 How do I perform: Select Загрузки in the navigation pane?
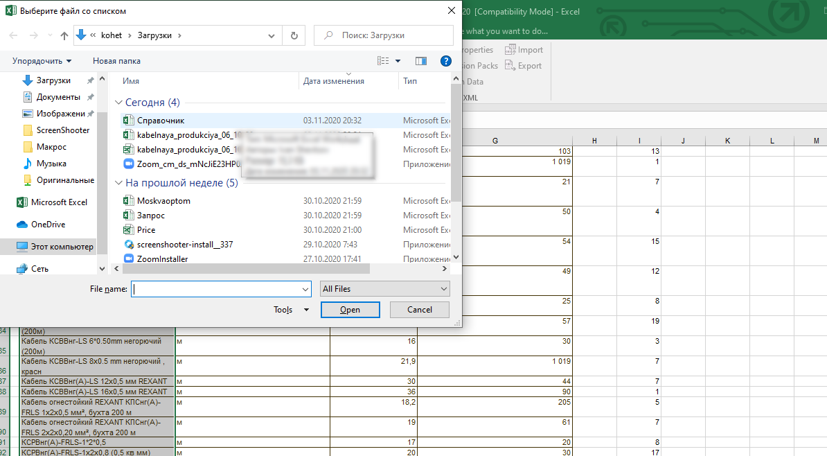coord(53,80)
